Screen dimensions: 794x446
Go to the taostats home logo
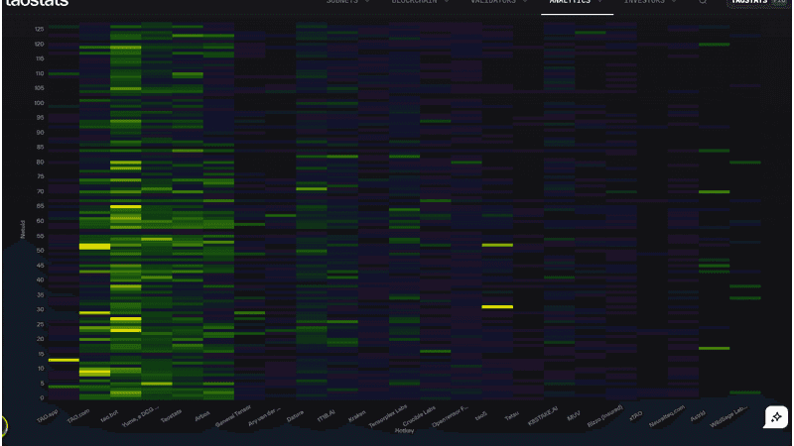36,3
